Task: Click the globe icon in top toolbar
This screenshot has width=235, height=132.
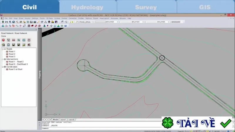Action: [x=14, y=22]
